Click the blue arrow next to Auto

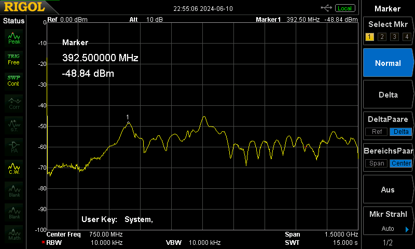point(407,229)
